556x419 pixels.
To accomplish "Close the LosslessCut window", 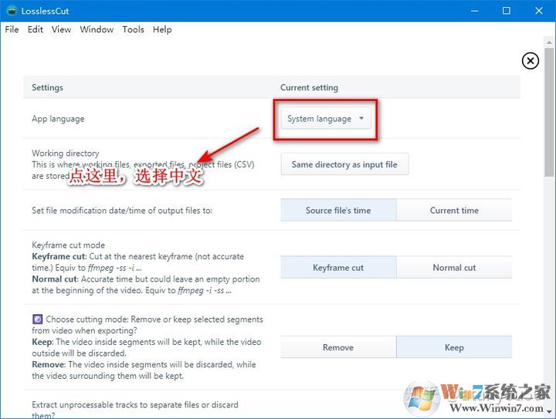I will (x=539, y=11).
